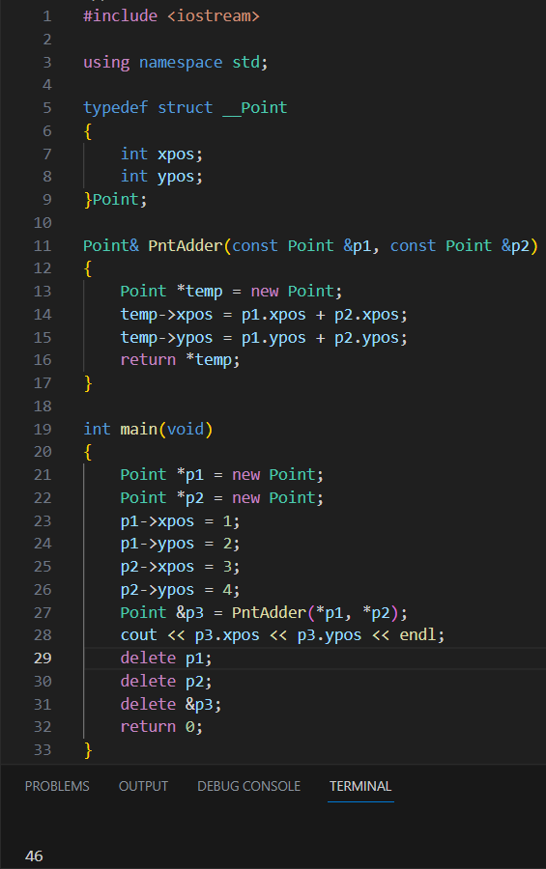
Task: Open the PROBLEMS panel tab
Action: point(57,786)
